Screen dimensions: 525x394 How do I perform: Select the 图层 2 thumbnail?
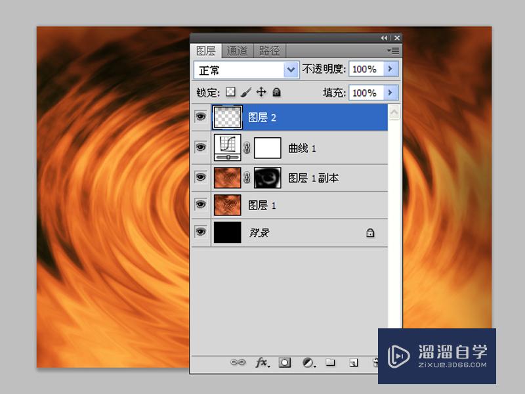(227, 118)
